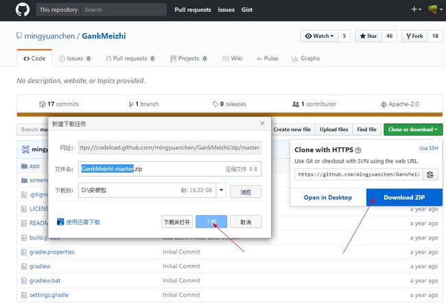Open the gradle.properties file
Screen dimensions: 446x303
click(51, 252)
